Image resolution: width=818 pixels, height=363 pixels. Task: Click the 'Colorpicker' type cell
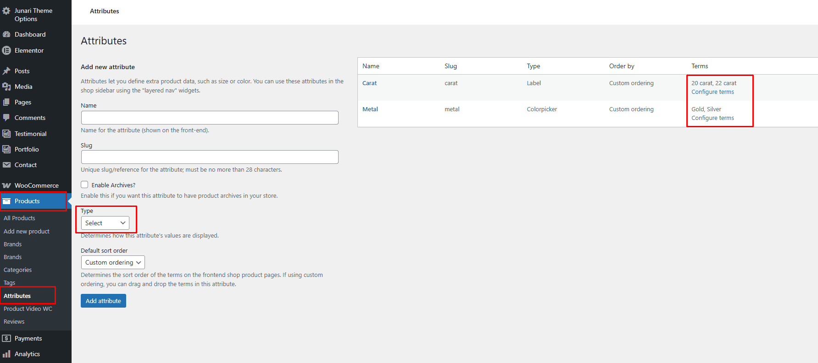pyautogui.click(x=542, y=109)
